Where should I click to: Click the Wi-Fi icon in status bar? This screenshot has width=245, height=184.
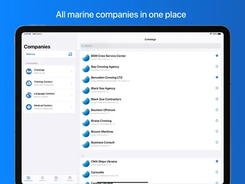coord(211,34)
